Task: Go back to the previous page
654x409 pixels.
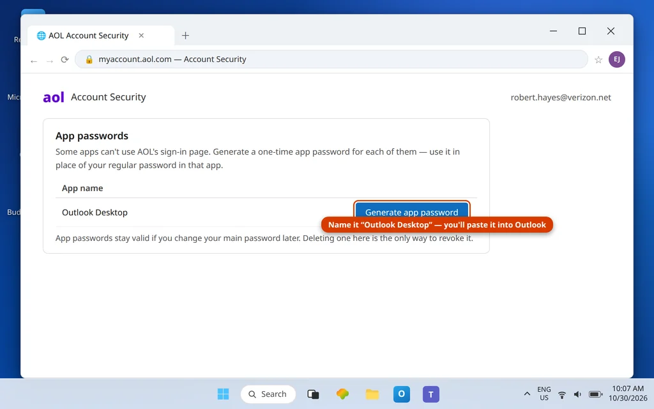Action: pyautogui.click(x=34, y=60)
